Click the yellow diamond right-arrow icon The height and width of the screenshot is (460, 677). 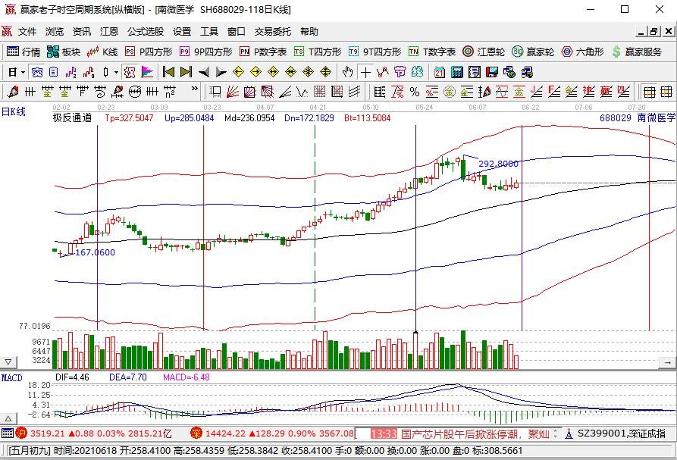point(256,72)
